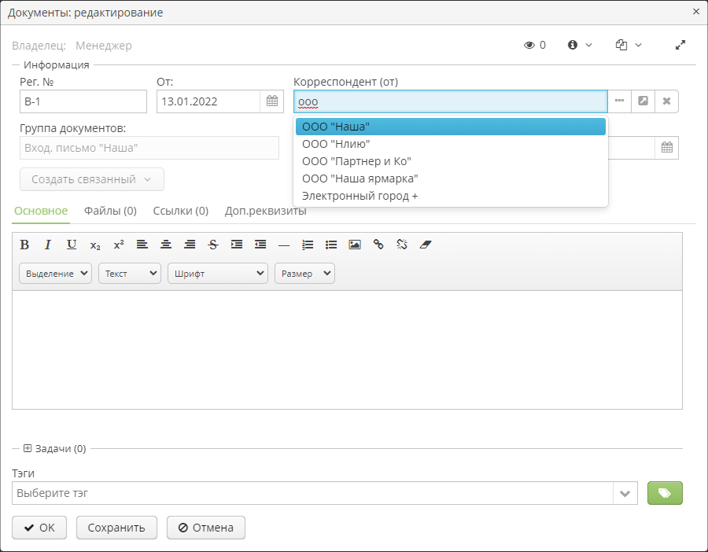Viewport: 708px width, 552px height.
Task: Open the calendar picker for От date
Action: 271,101
